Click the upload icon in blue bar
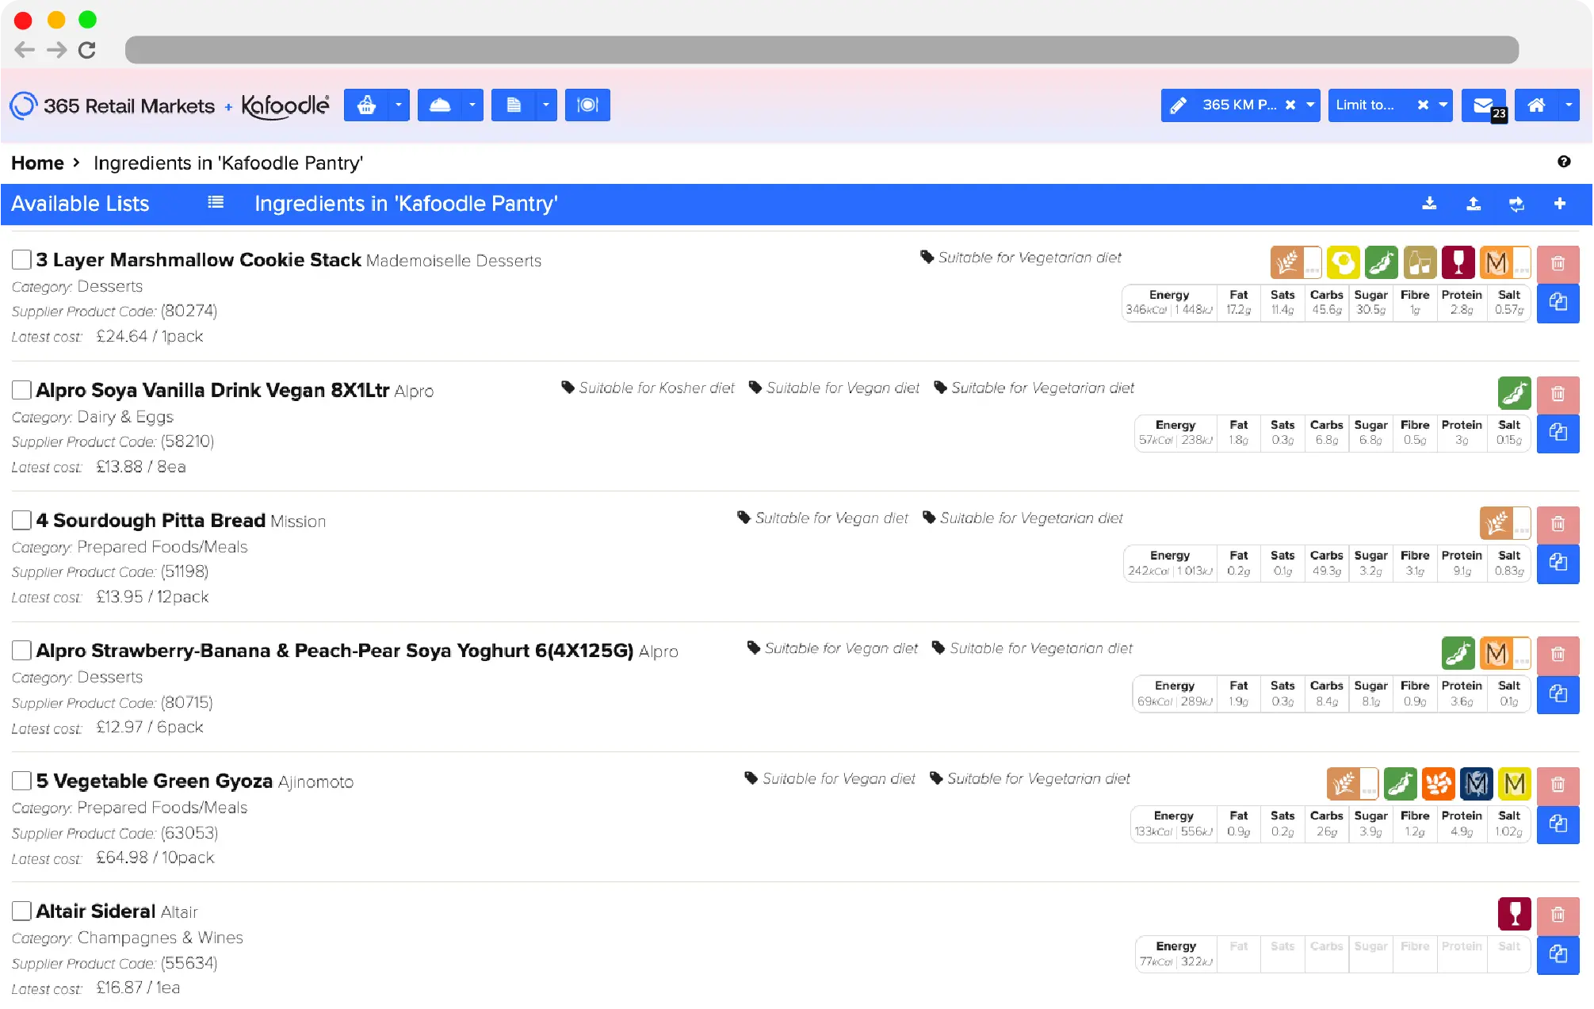This screenshot has width=1594, height=1009. [x=1474, y=204]
